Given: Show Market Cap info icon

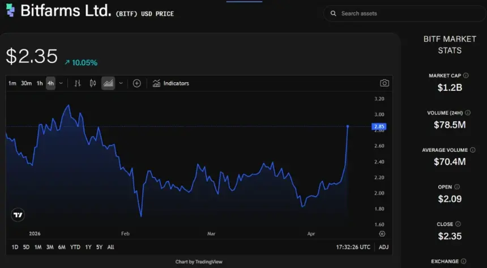Looking at the screenshot, I should (466, 75).
